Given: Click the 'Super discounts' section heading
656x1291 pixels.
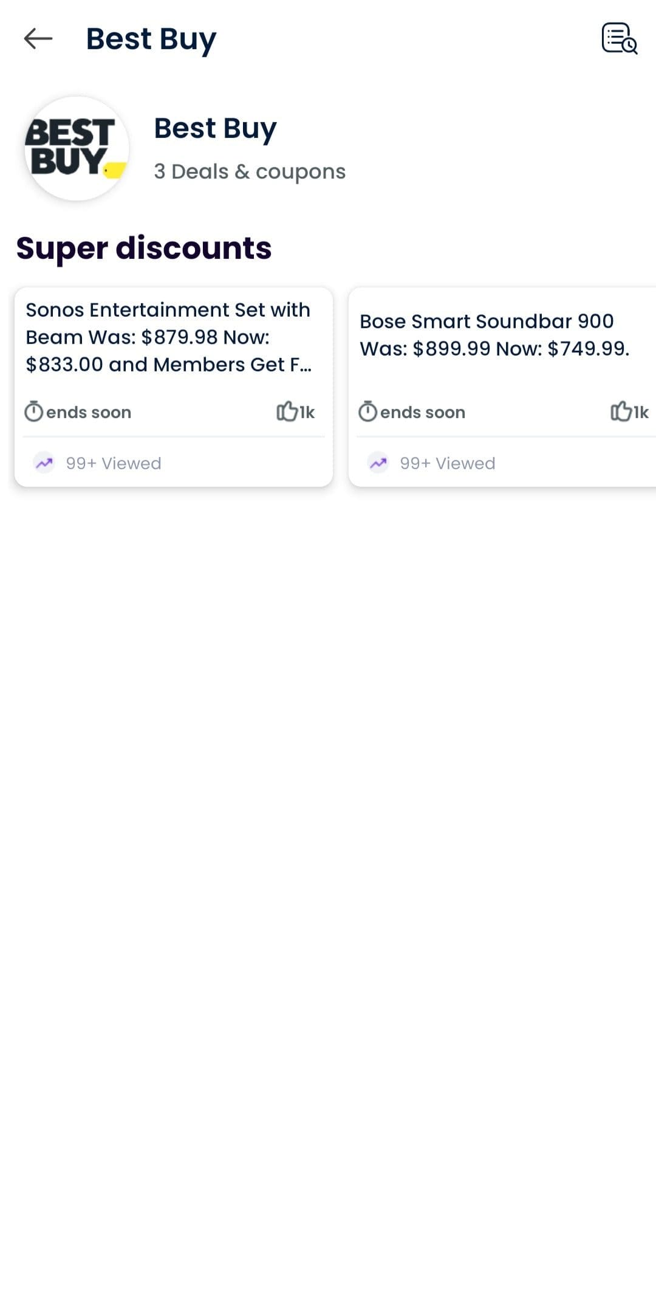Looking at the screenshot, I should pyautogui.click(x=144, y=248).
